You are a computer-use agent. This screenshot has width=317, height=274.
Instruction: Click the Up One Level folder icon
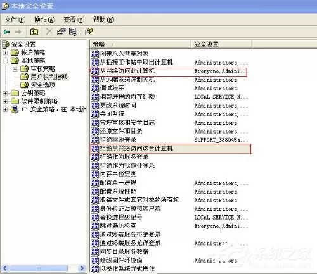34,32
